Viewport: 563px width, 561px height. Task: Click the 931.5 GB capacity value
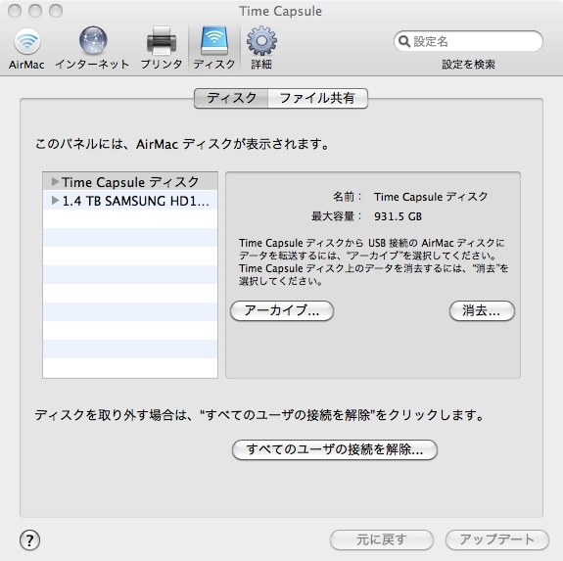(x=398, y=216)
